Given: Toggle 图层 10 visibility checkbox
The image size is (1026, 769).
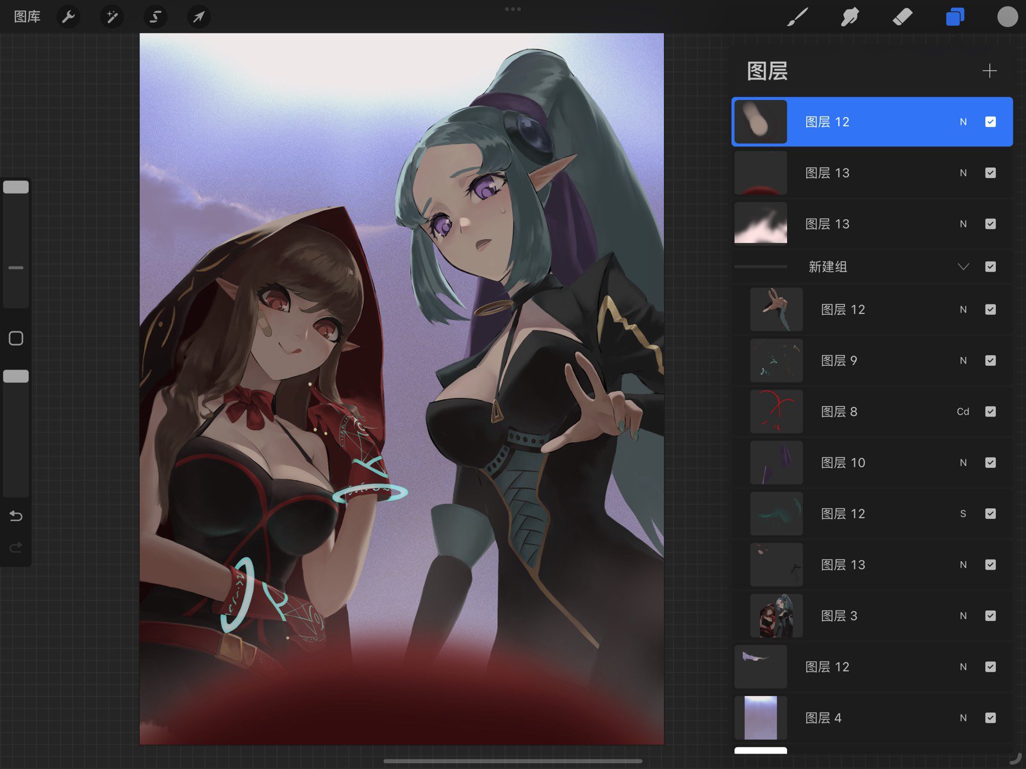Looking at the screenshot, I should [990, 463].
